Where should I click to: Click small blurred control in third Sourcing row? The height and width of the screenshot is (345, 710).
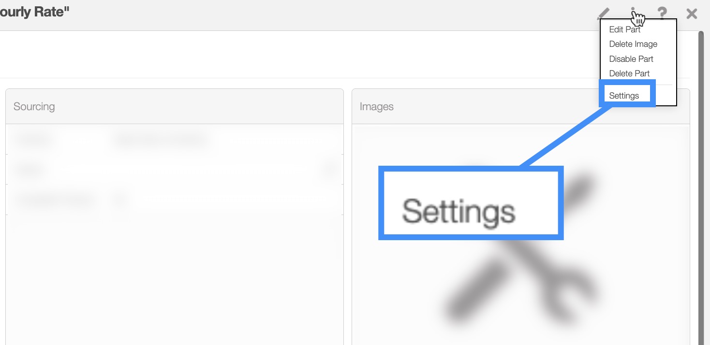[x=120, y=200]
